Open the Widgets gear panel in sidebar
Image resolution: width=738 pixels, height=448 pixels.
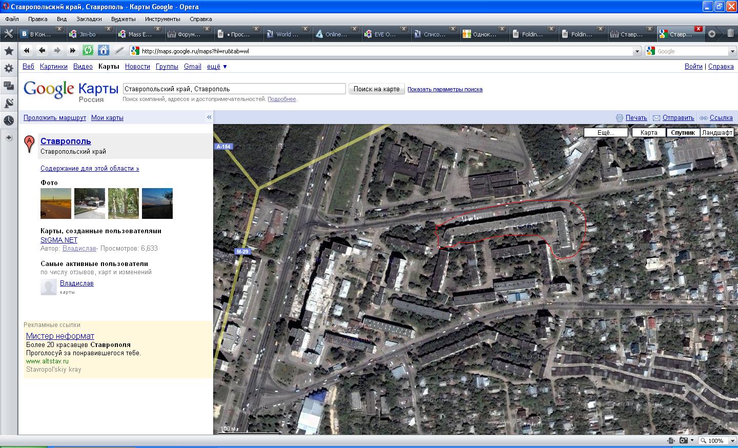pyautogui.click(x=9, y=68)
